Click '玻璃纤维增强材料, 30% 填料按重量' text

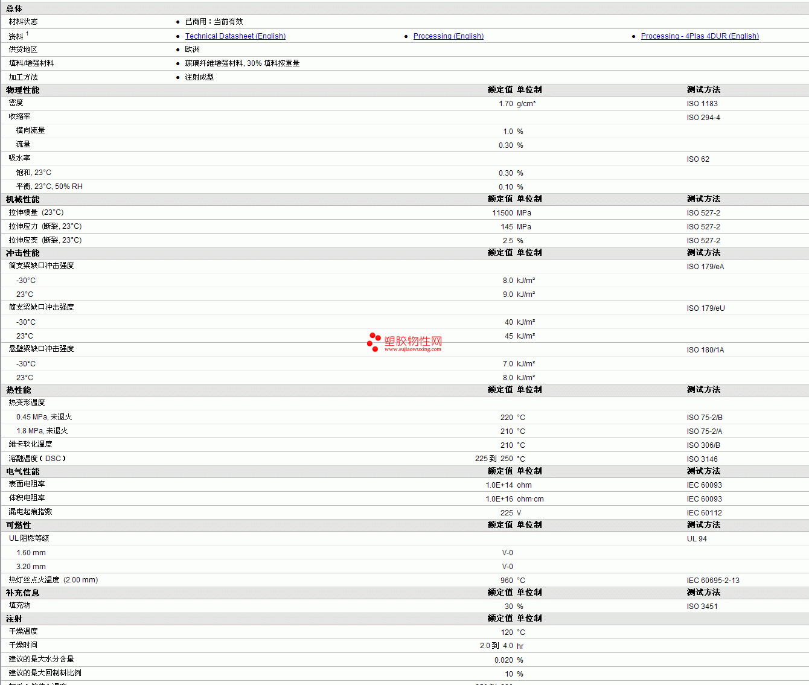point(242,63)
